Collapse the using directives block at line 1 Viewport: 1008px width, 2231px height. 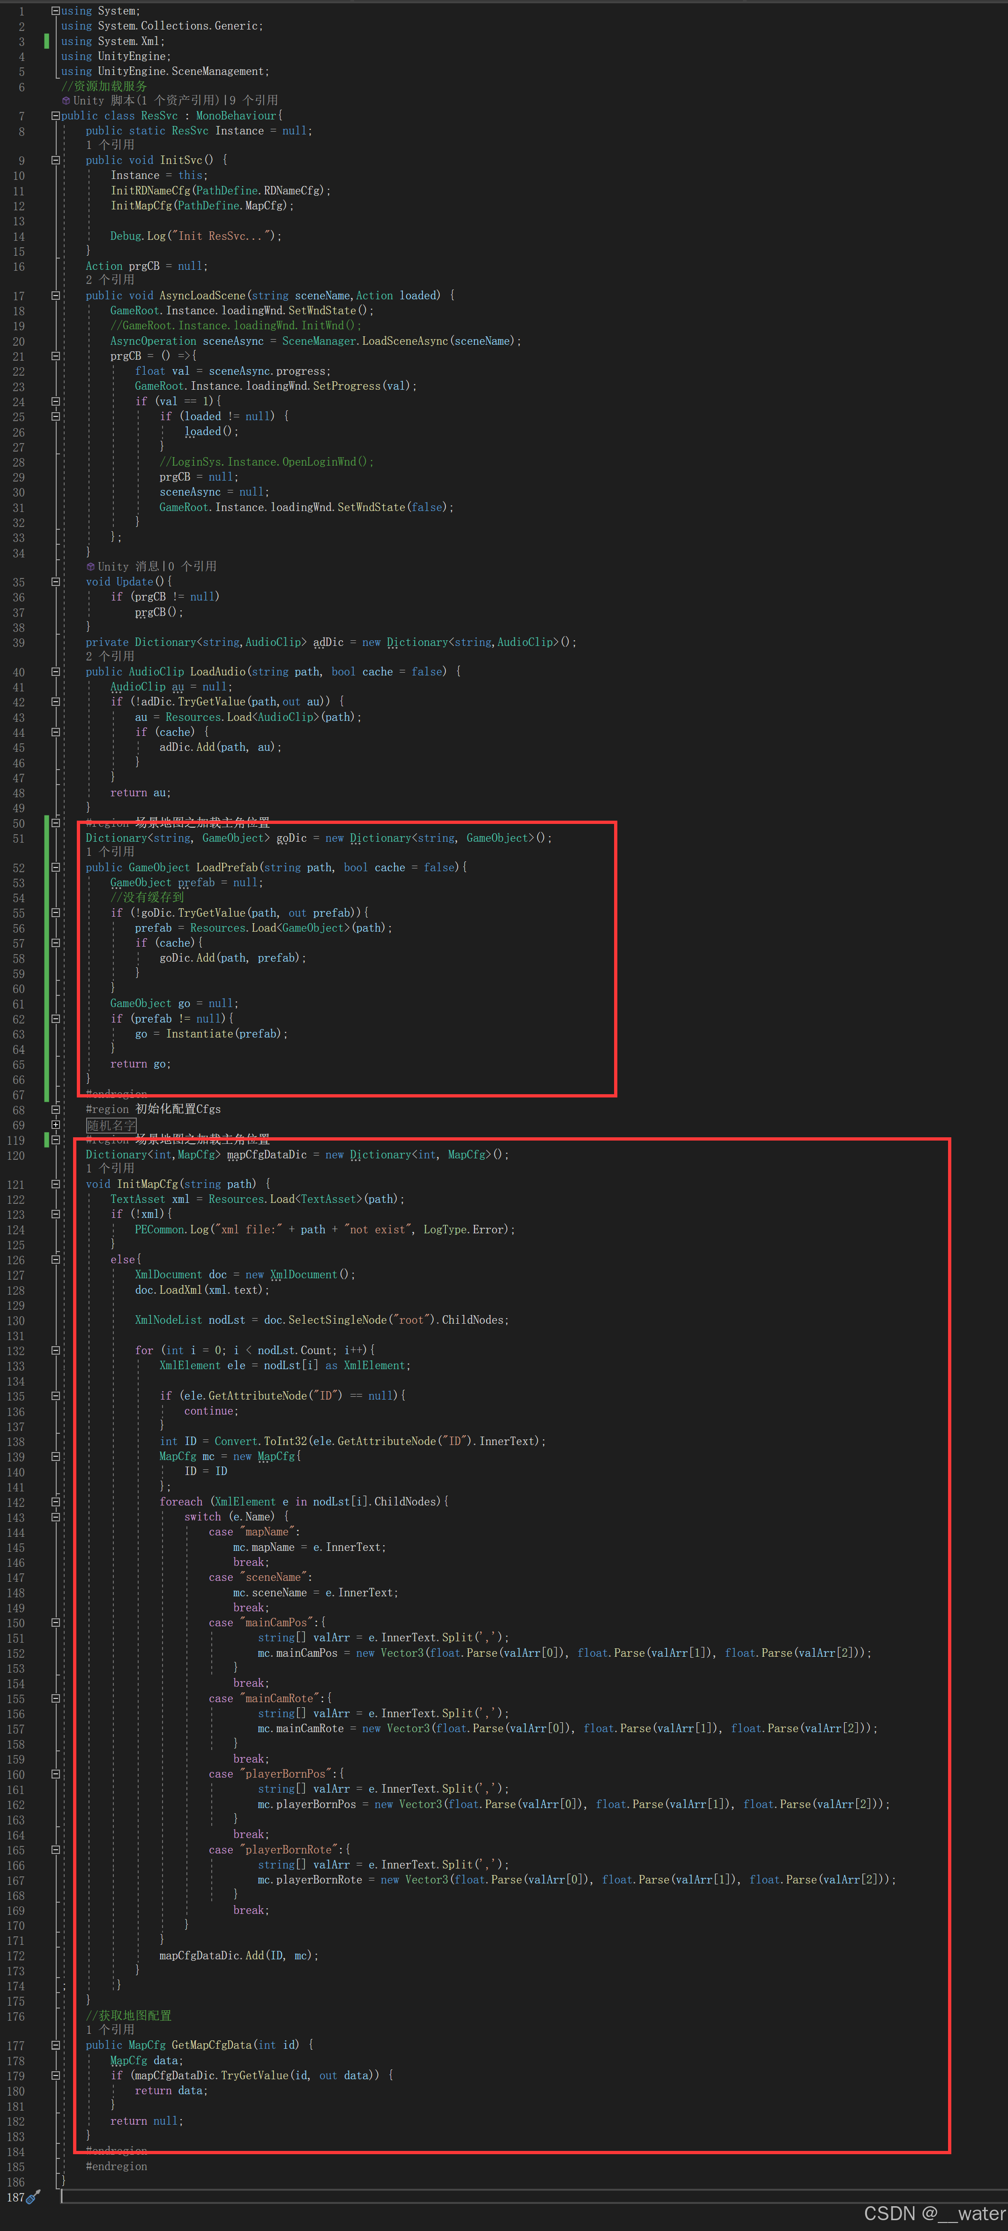pyautogui.click(x=55, y=10)
